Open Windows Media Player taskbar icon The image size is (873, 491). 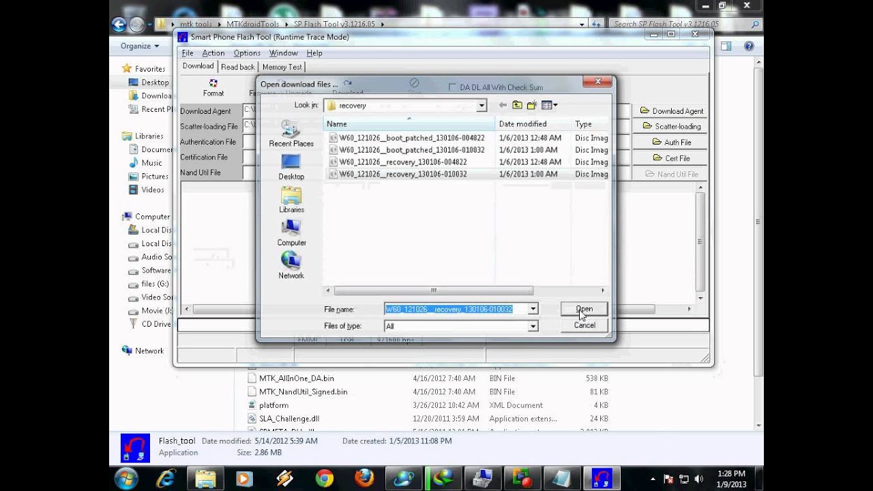click(x=244, y=479)
